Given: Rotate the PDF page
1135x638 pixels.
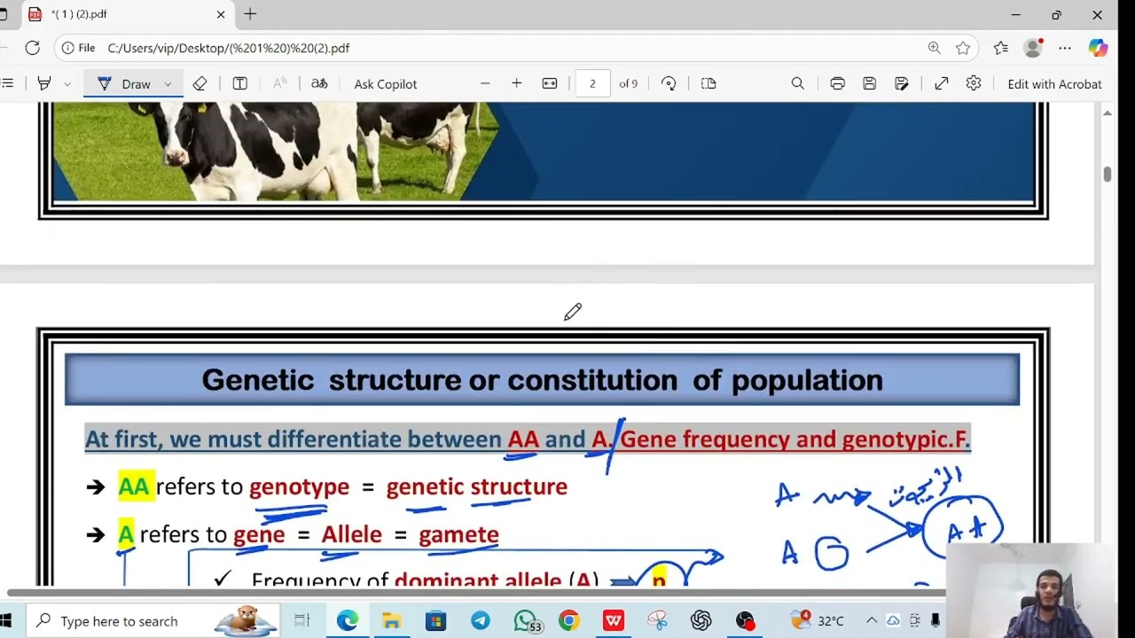Looking at the screenshot, I should (669, 83).
